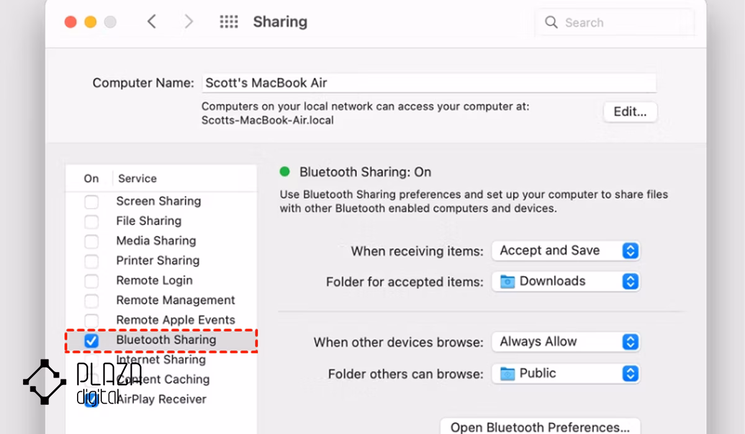Select the Remote Management service row

coord(161,300)
